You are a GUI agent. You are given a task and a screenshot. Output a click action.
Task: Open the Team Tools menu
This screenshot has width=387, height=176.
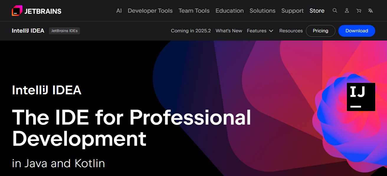[x=194, y=11]
